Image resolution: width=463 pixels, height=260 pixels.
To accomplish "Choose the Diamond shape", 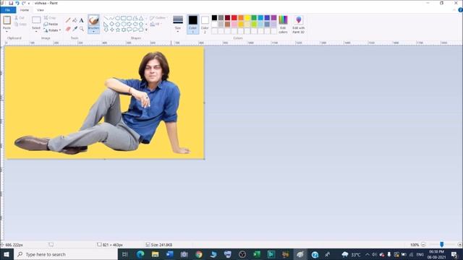I will coord(111,24).
